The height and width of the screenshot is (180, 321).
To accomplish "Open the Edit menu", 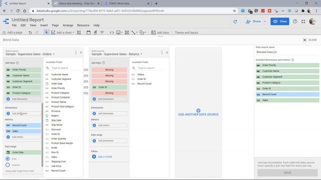I will coord(23,25).
